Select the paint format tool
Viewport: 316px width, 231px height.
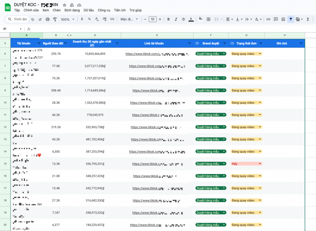tap(55, 19)
